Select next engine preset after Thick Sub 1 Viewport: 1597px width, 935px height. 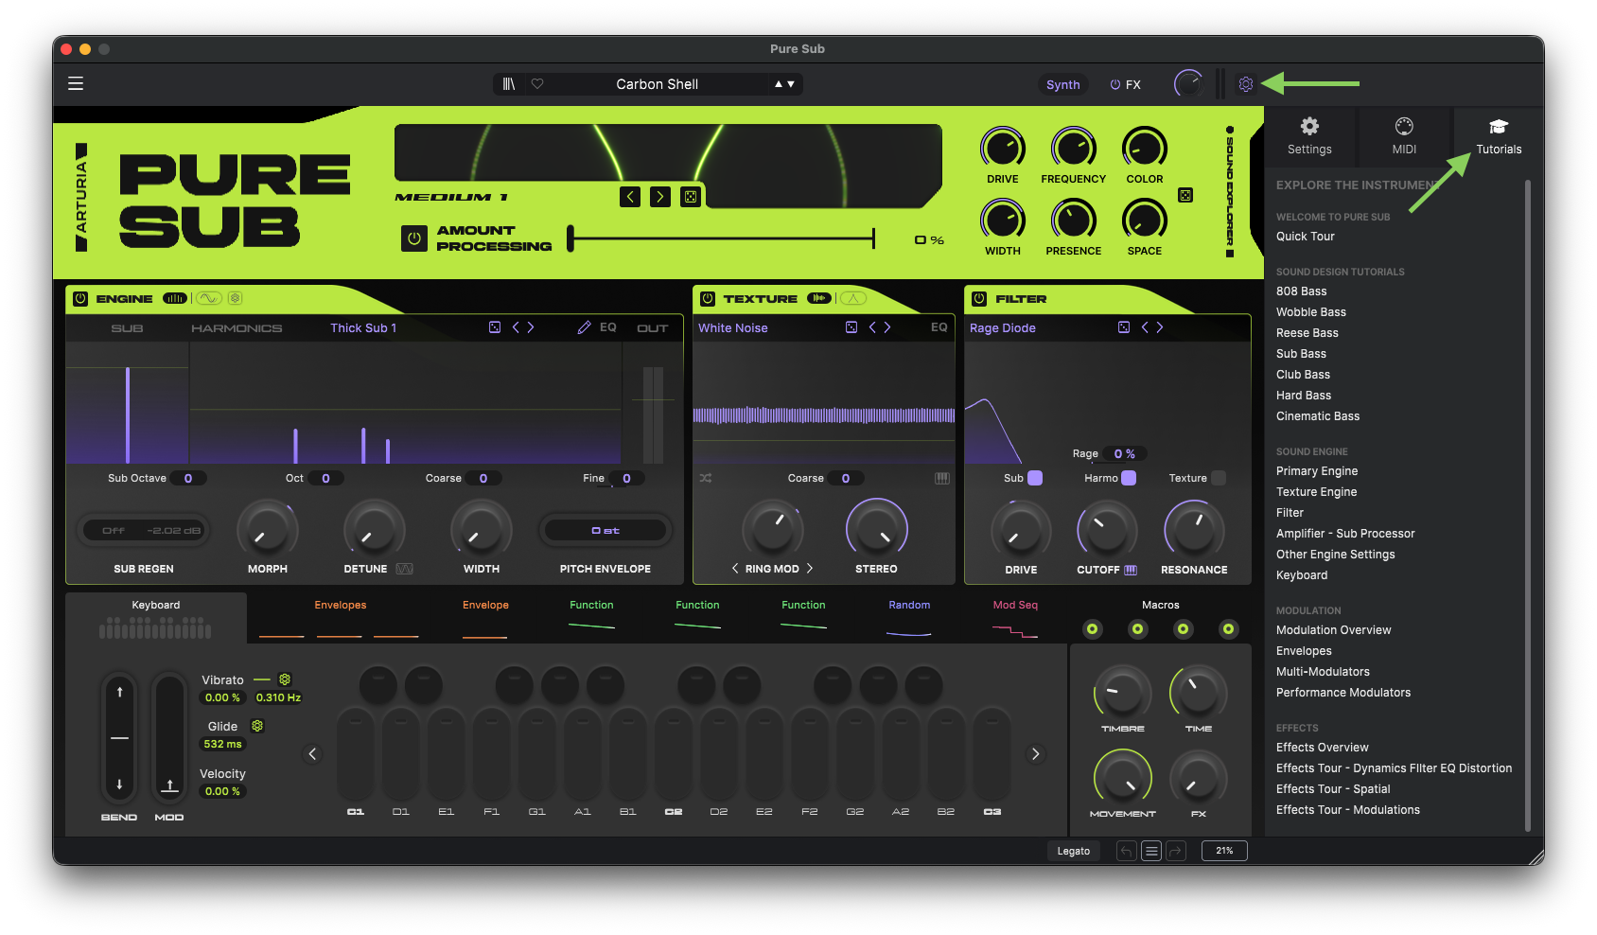pos(531,327)
